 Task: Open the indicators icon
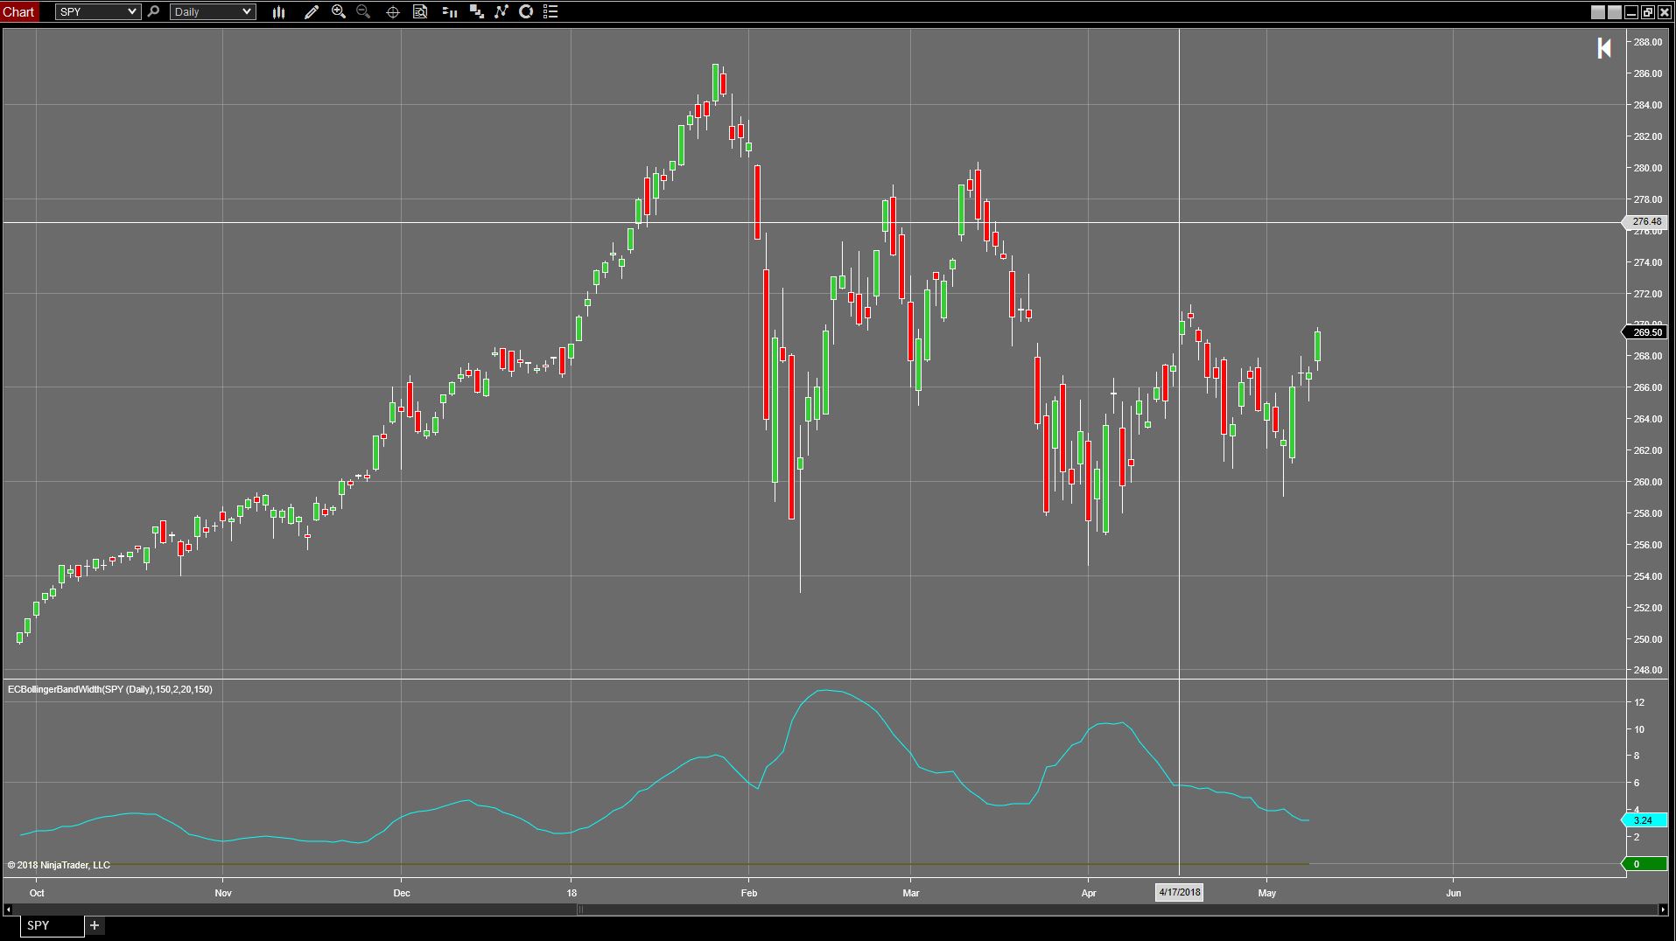point(501,12)
